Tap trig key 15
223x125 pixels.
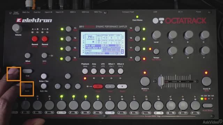click(183, 105)
